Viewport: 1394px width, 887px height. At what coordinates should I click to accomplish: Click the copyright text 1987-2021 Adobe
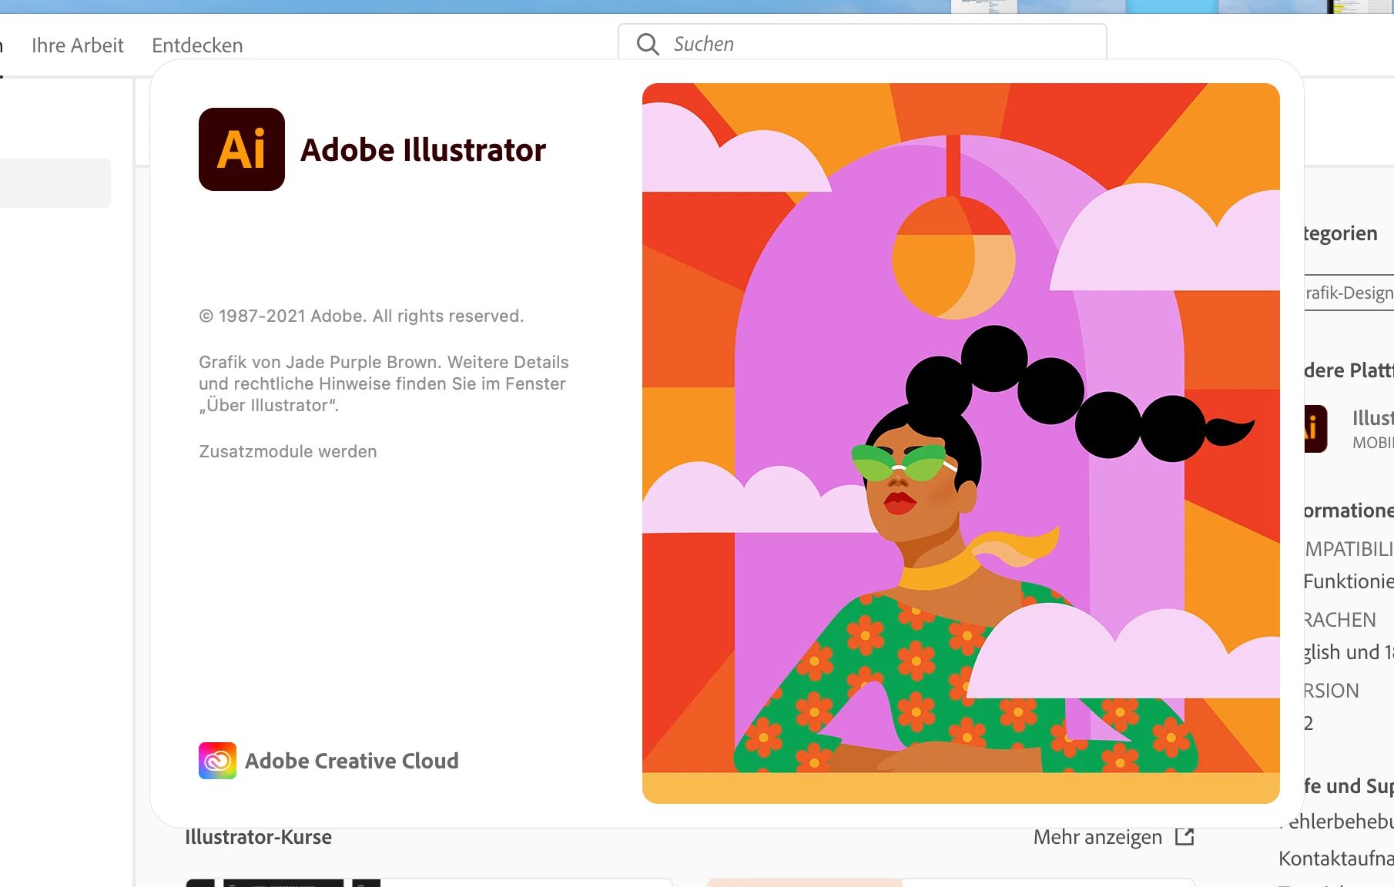coord(361,316)
